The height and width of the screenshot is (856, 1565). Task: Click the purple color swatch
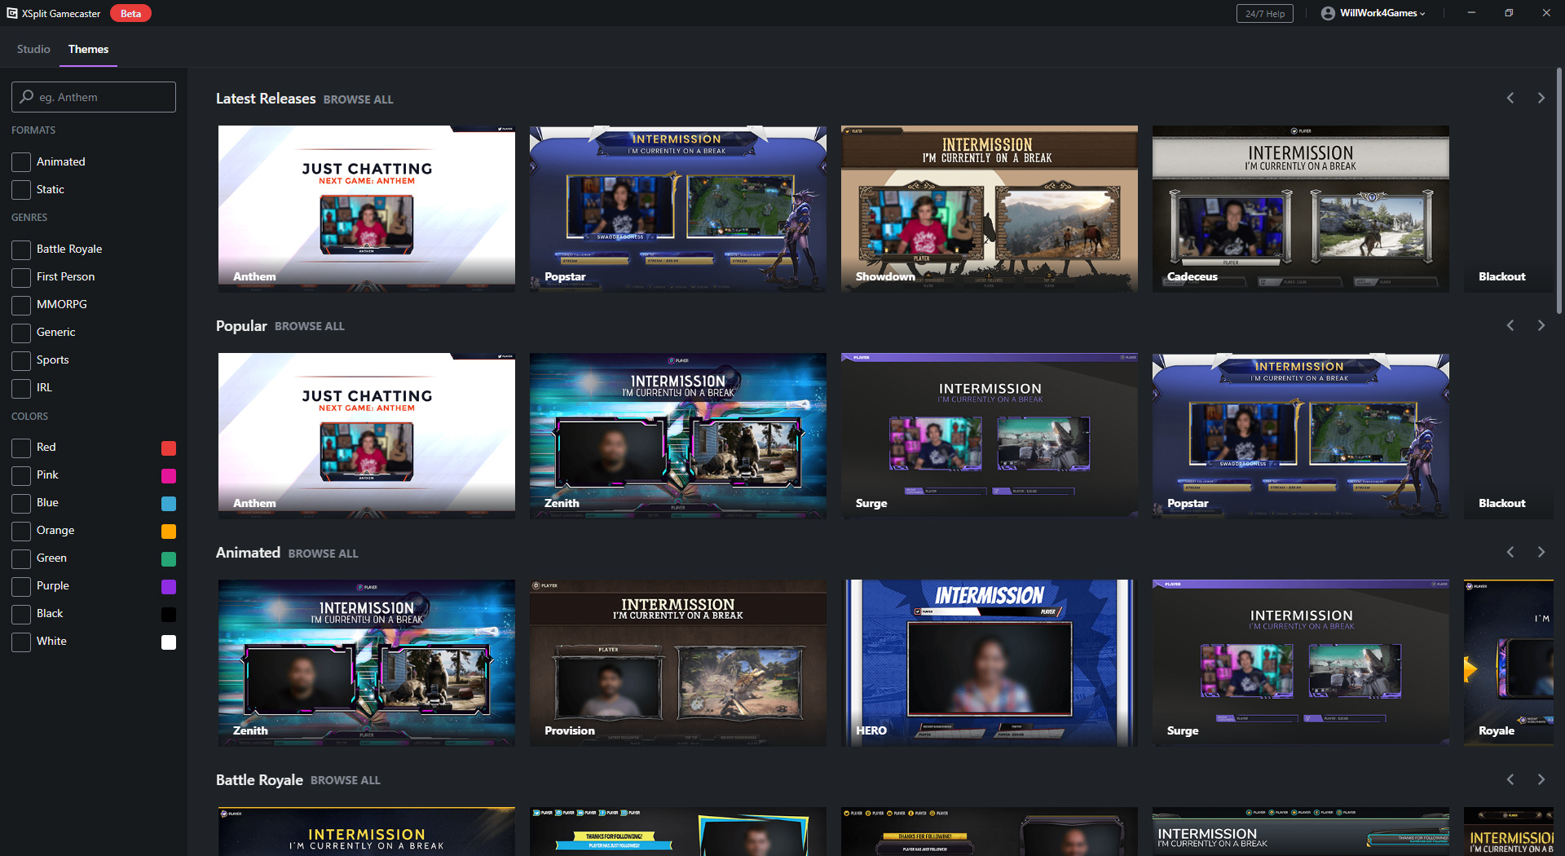click(x=169, y=586)
